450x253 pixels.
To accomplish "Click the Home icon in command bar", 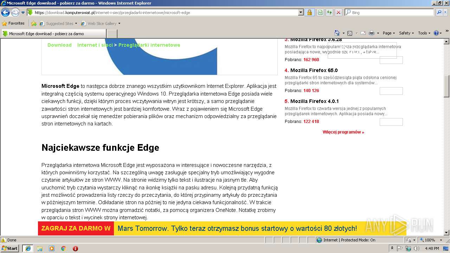I will (337, 33).
